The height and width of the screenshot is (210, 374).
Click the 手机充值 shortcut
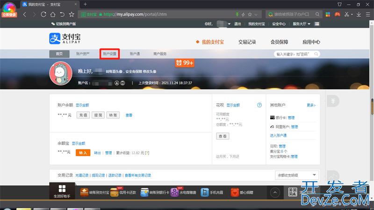click(212, 192)
